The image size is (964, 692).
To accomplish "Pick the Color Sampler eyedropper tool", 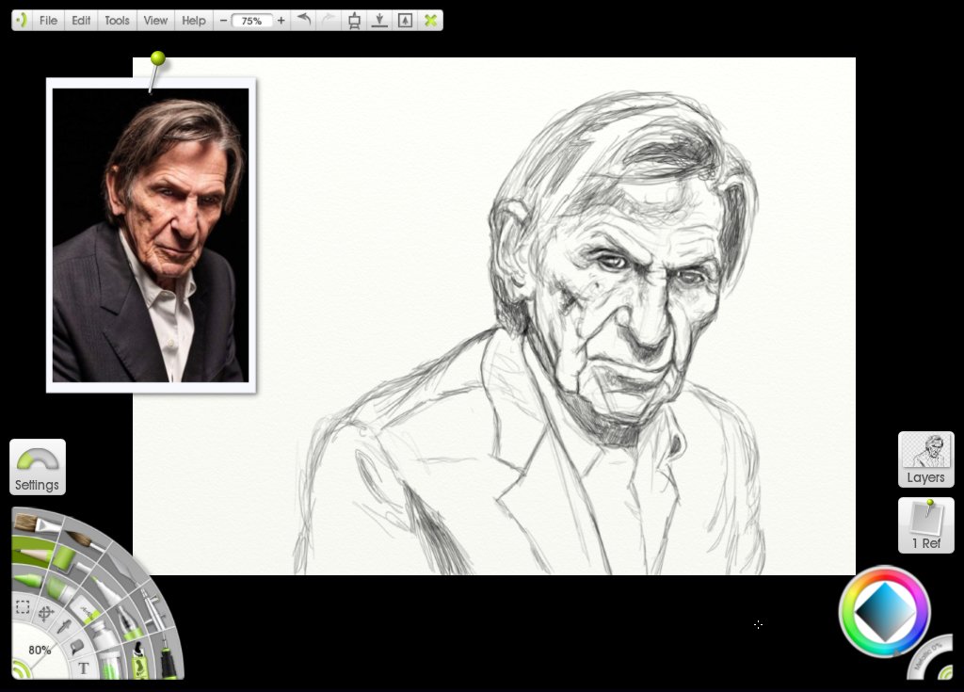I will (x=64, y=626).
